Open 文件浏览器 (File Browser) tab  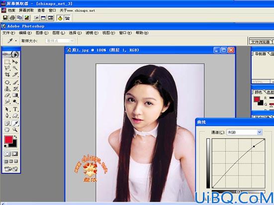click(261, 42)
